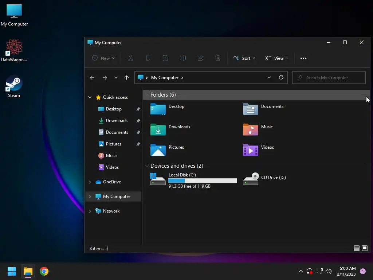Click My Computer in address bar path
Screen dimensions: 373x280
[165, 78]
